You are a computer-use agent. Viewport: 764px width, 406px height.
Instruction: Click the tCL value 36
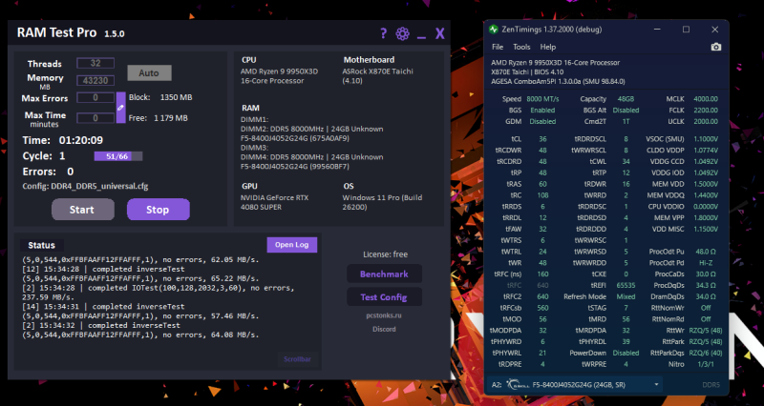click(542, 139)
